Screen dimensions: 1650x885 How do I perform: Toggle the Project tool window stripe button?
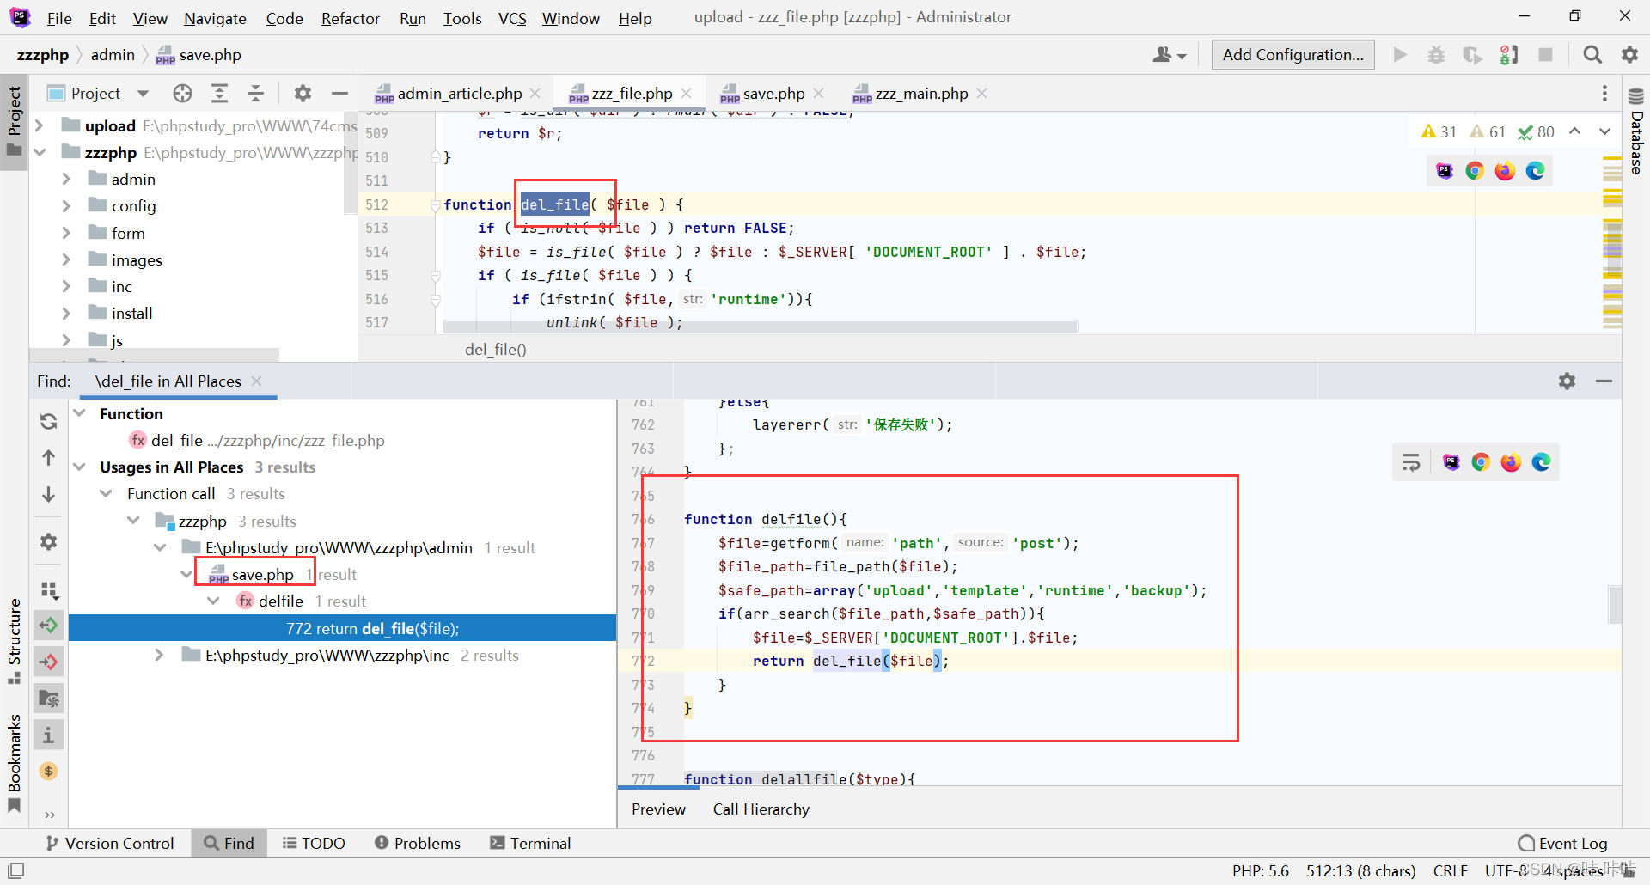15,121
